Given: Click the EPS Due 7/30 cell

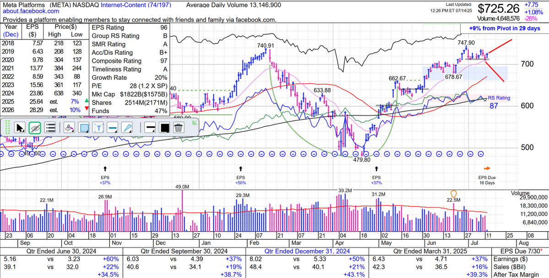Looking at the screenshot, I should tap(520, 251).
